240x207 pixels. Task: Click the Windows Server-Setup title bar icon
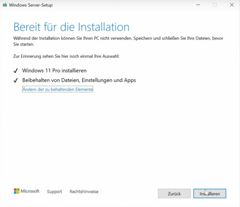click(x=5, y=5)
